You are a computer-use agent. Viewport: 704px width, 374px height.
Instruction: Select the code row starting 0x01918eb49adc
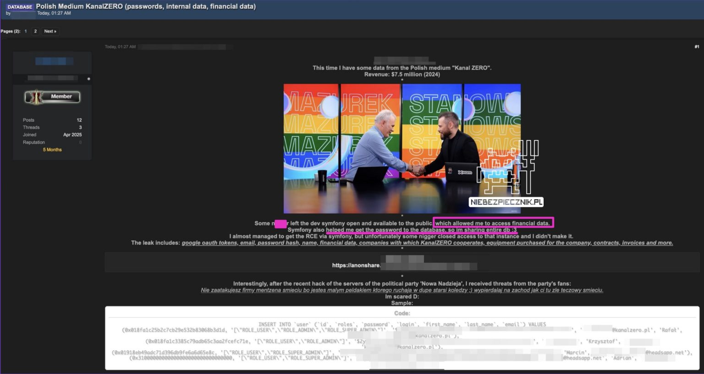coord(402,352)
